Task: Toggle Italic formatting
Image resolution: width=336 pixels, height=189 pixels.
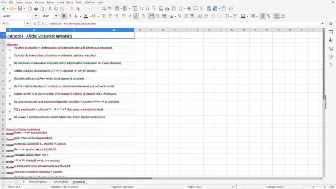Action: click(70, 16)
